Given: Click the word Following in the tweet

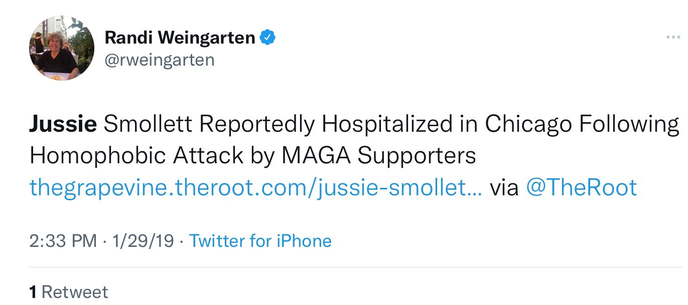Looking at the screenshot, I should pos(630,125).
